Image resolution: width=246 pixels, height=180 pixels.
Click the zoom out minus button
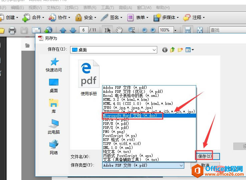click(145, 30)
